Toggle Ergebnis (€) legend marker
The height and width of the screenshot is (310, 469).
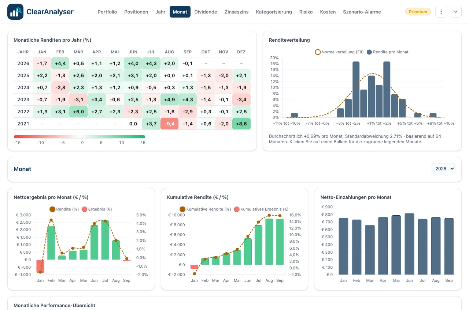97,209
